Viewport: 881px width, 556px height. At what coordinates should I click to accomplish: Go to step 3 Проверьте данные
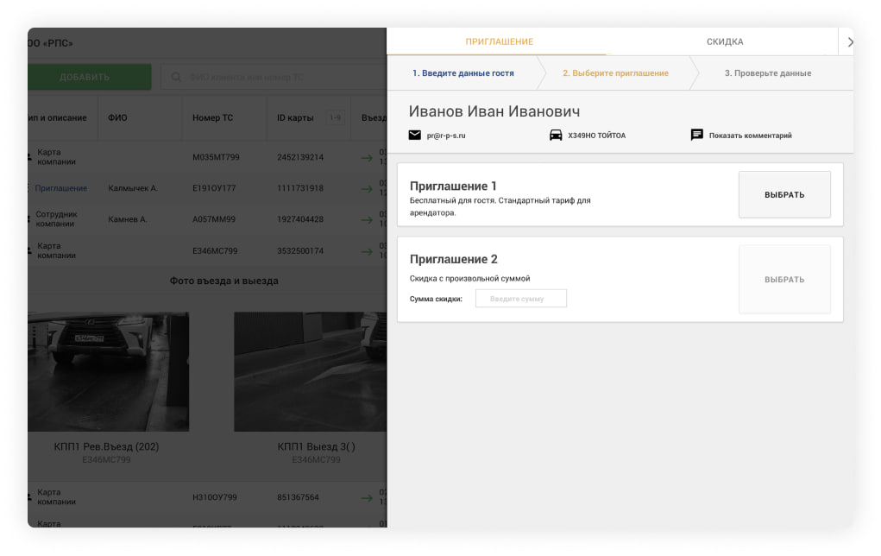pos(767,73)
